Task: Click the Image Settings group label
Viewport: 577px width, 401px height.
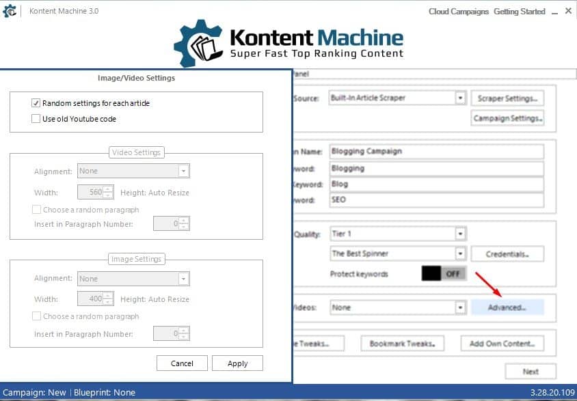Action: (x=136, y=259)
